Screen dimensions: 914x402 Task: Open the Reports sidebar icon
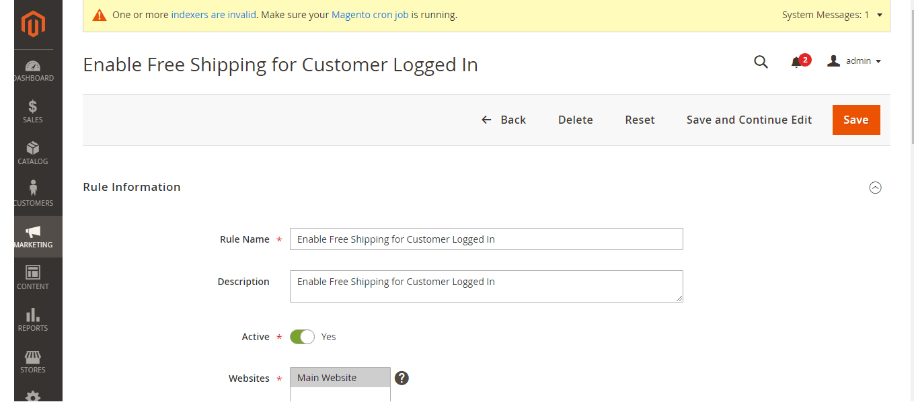(x=33, y=320)
